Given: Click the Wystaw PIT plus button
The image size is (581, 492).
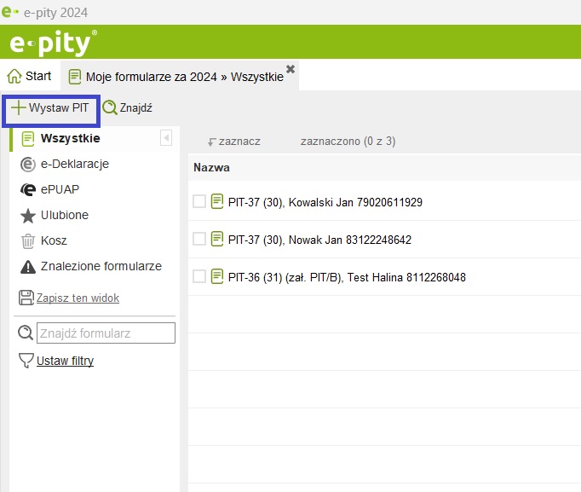Looking at the screenshot, I should click(x=19, y=108).
